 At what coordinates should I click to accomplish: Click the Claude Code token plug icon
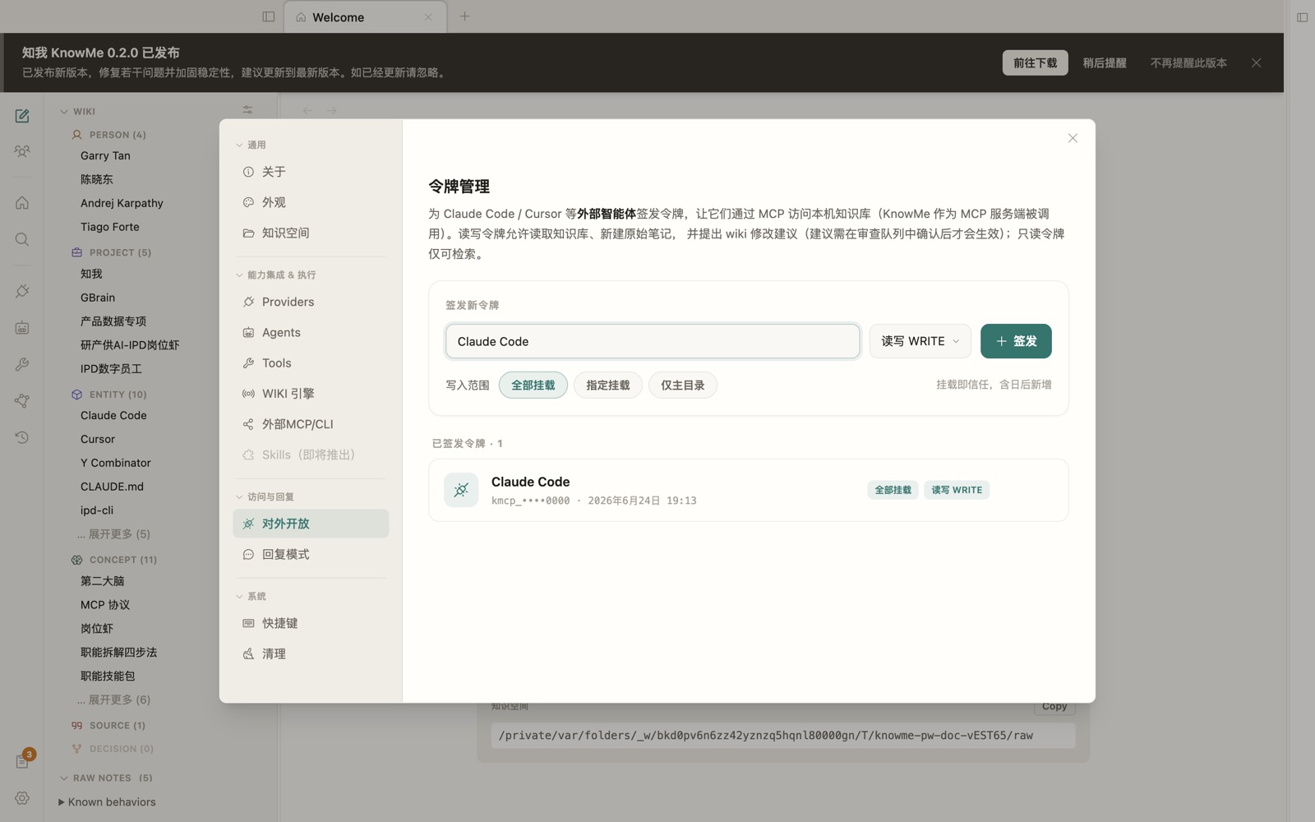(461, 490)
